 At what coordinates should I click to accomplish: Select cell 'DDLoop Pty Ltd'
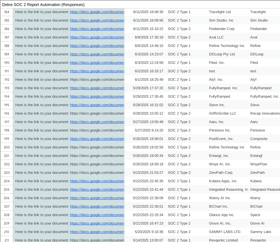[222, 54]
